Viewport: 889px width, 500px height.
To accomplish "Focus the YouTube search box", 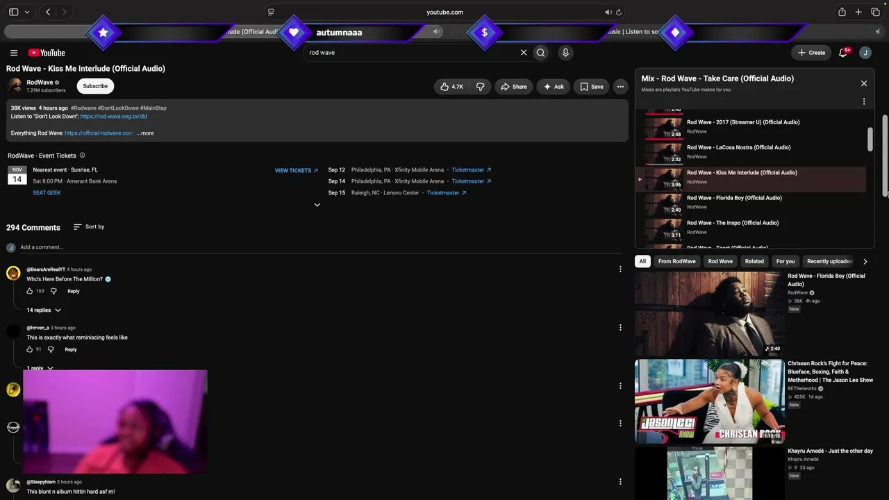I will click(x=413, y=53).
